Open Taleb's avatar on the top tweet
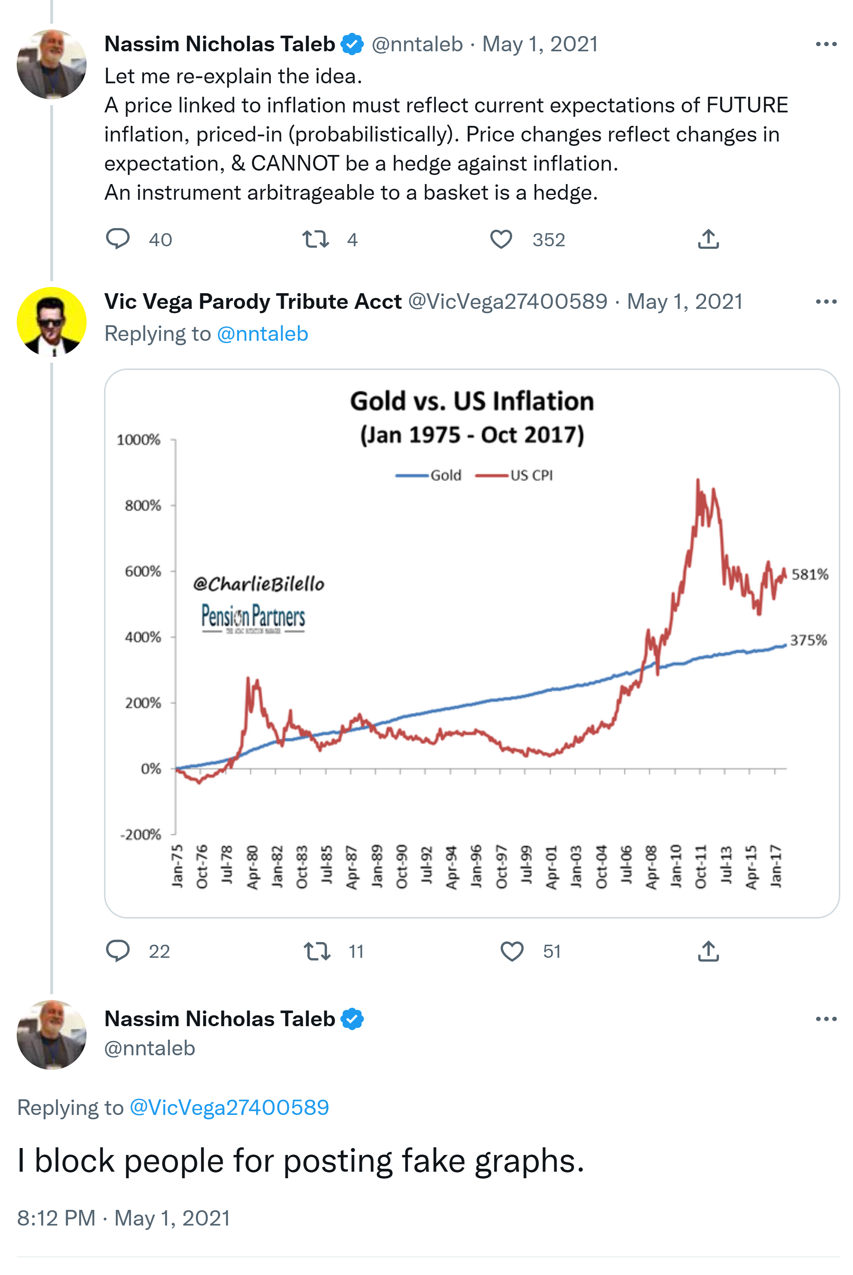Image resolution: width=853 pixels, height=1275 pixels. (52, 64)
